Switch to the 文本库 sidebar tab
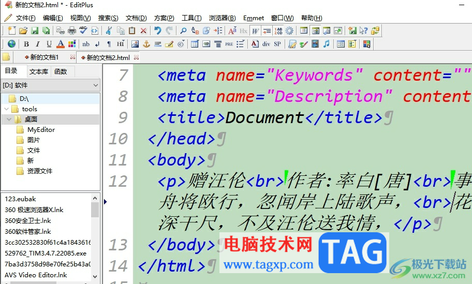Viewport: 472px width, 284px height. 39,71
